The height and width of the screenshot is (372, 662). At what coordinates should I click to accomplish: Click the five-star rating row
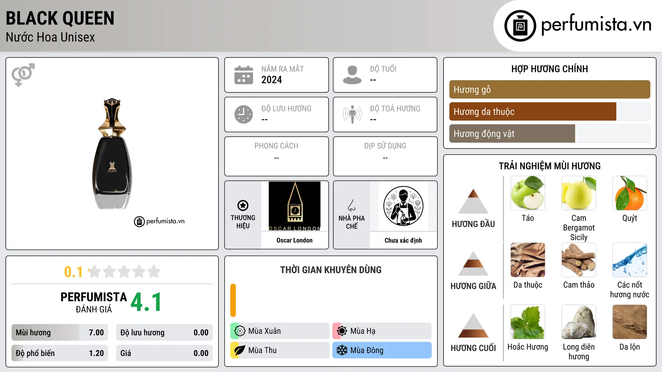[124, 272]
